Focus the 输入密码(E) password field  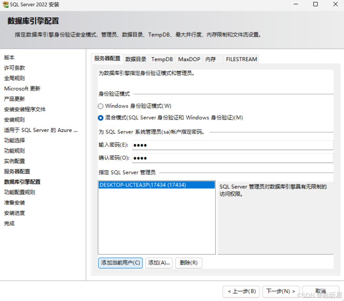(233, 145)
